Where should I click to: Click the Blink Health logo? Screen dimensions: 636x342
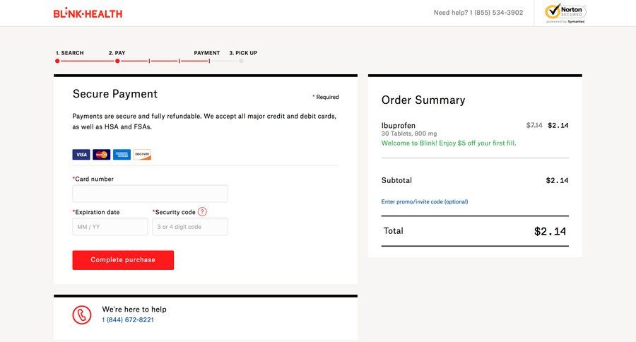click(x=88, y=13)
